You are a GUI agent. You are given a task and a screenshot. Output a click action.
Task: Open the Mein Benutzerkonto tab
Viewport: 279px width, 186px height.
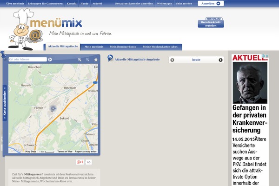[123, 47]
